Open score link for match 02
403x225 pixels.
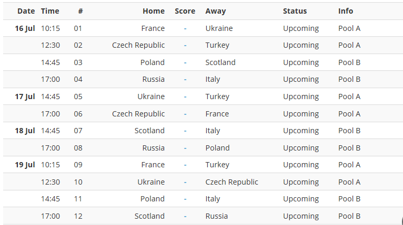[x=185, y=45]
